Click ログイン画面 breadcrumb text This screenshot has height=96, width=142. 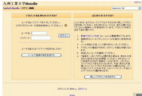coord(28,8)
